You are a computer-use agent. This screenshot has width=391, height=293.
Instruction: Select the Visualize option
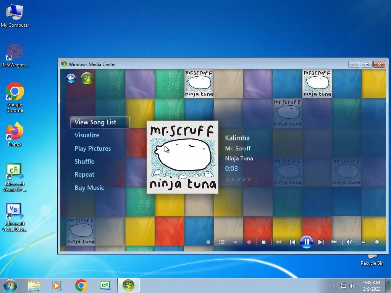(87, 135)
